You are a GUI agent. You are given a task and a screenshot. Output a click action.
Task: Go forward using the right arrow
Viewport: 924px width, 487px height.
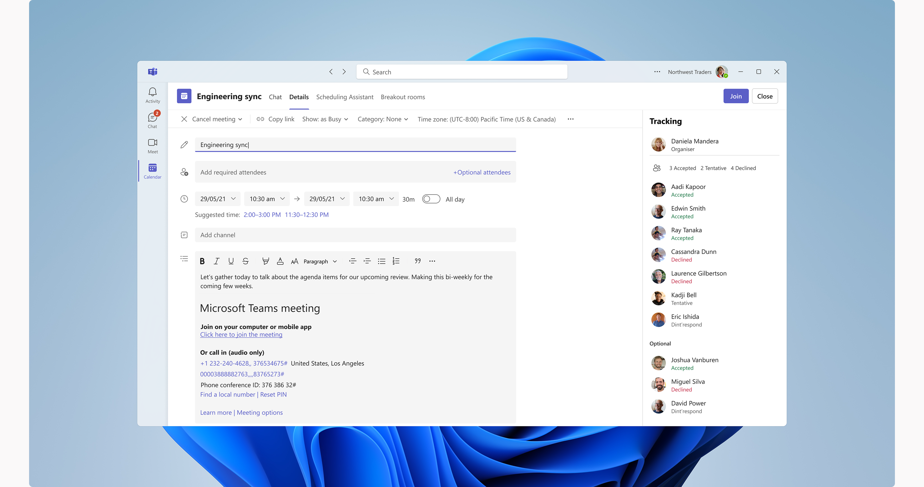coord(344,72)
